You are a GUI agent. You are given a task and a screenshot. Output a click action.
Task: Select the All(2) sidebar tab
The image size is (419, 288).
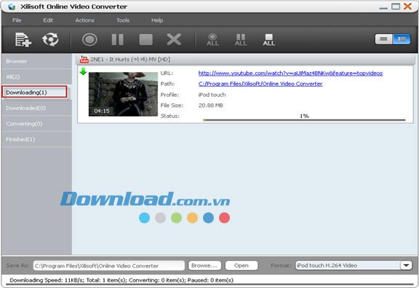tap(36, 77)
